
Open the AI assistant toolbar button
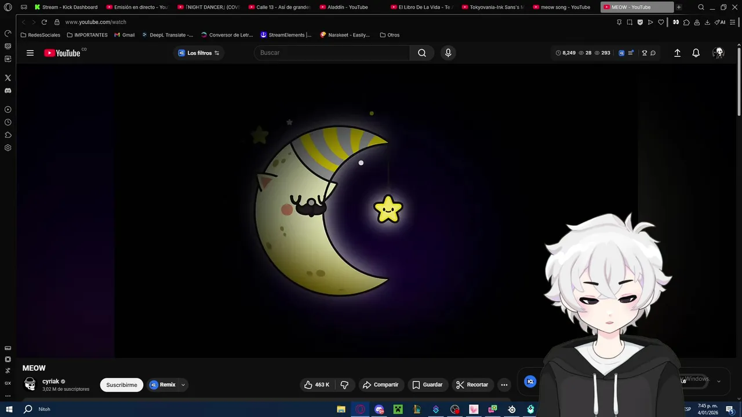coord(720,22)
